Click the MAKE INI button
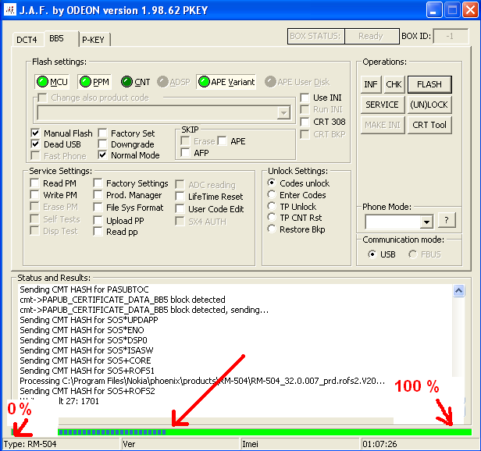This screenshot has height=451, width=481. (383, 125)
